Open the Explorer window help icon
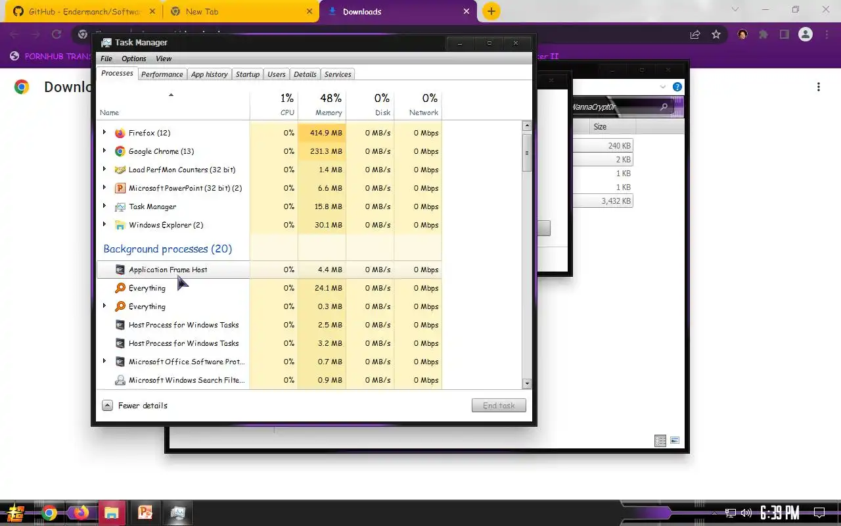 point(677,87)
